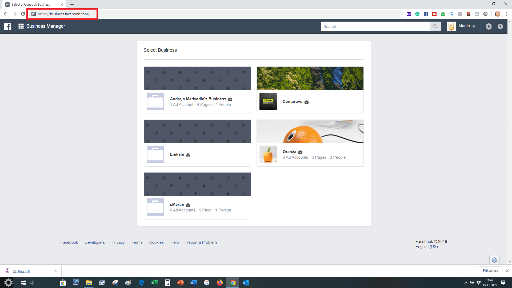This screenshot has width=512, height=288.
Task: Focus the Business Manager search field
Action: pyautogui.click(x=375, y=26)
